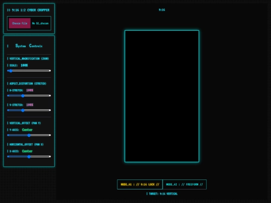Viewport: 271px width, 203px height.
Task: Click the VERTICAL_OFFSET (PAN Y) label
Action: (x=25, y=123)
